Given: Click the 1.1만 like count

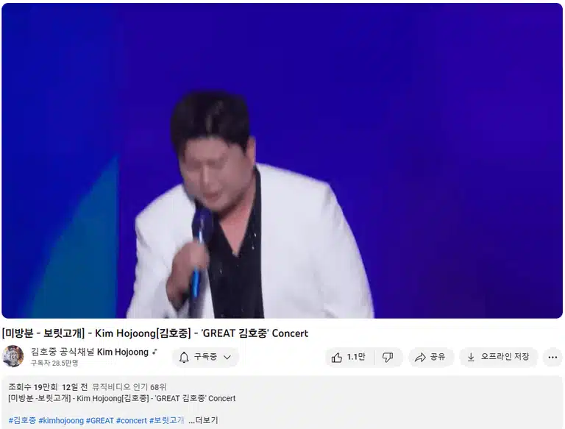Looking at the screenshot, I should point(356,357).
